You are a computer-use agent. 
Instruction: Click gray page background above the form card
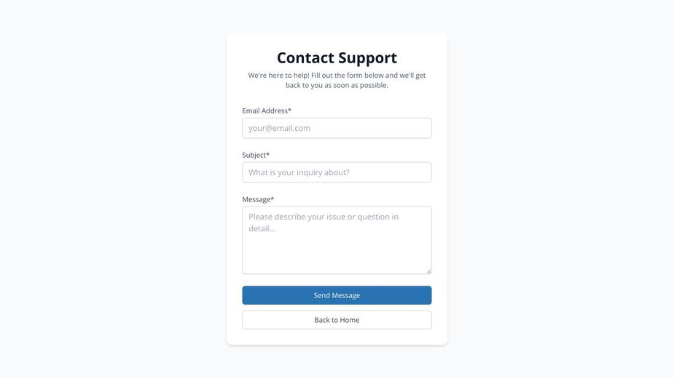point(337,16)
